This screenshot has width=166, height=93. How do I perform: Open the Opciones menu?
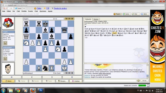pos(43,11)
